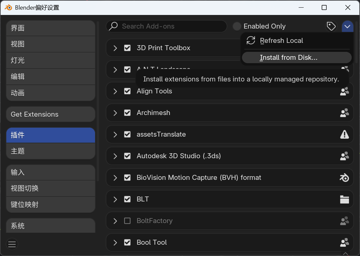Viewport: 360px width, 256px height.
Task: Switch to the 主题 preferences tab
Action: tap(51, 151)
